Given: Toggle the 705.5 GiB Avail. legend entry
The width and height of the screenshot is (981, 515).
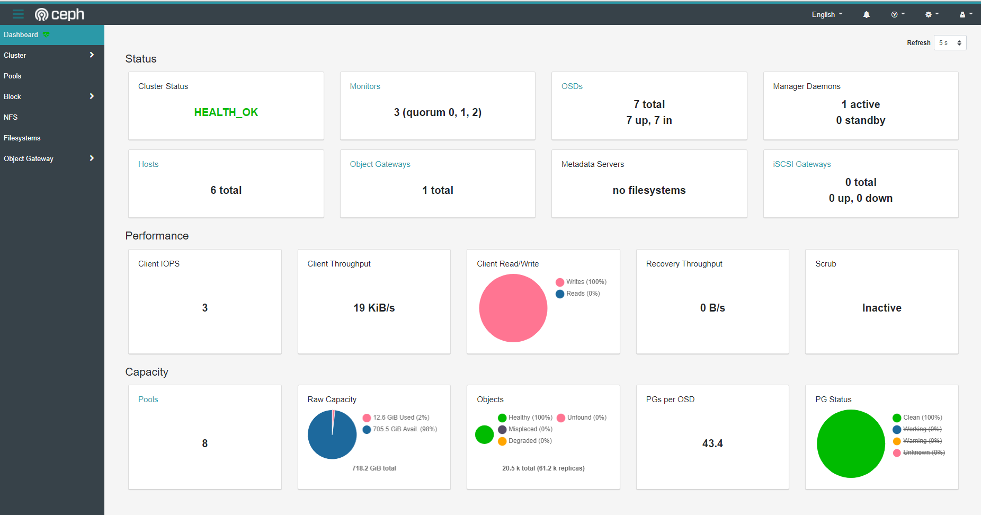Looking at the screenshot, I should tap(400, 429).
